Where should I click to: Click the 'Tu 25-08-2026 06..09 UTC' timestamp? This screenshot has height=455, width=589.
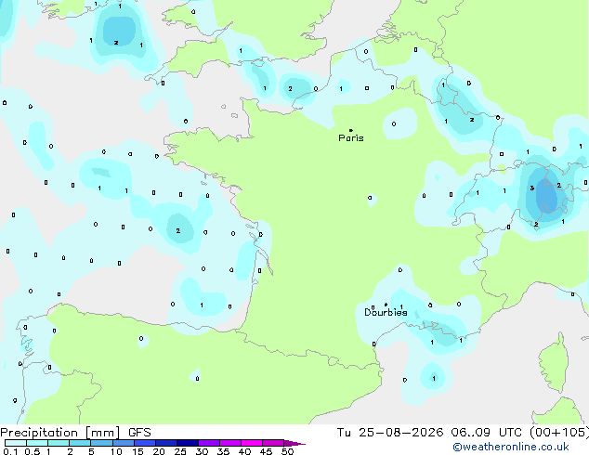429,433
